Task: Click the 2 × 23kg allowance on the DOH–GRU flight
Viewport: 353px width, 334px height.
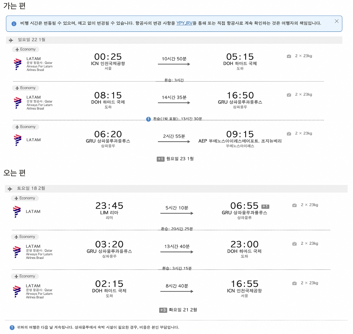Action: (x=303, y=95)
